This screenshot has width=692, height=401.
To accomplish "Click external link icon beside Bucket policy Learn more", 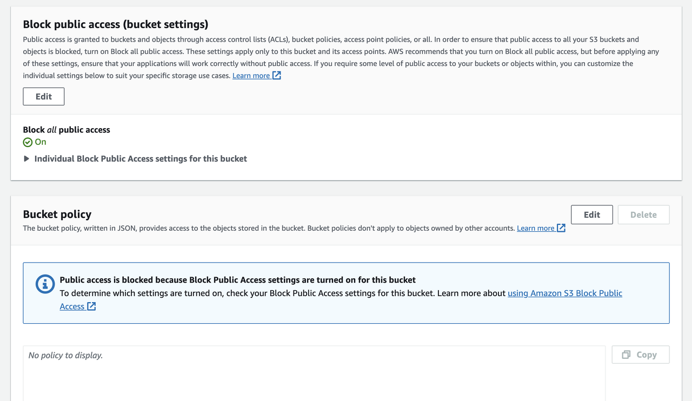I will (x=561, y=228).
